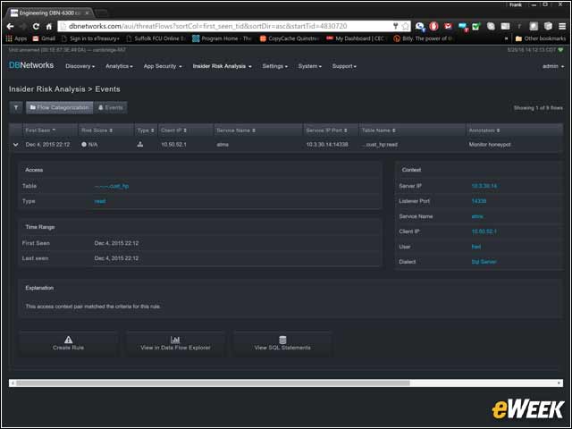
Task: Click the 10.50.52.1 client IP cell
Action: tap(173, 145)
